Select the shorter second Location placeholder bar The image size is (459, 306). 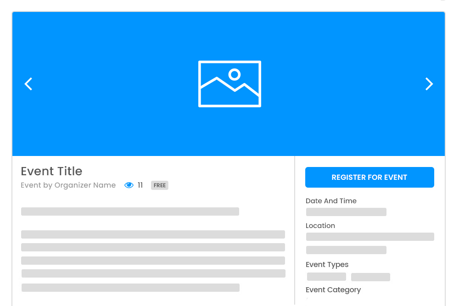point(346,250)
